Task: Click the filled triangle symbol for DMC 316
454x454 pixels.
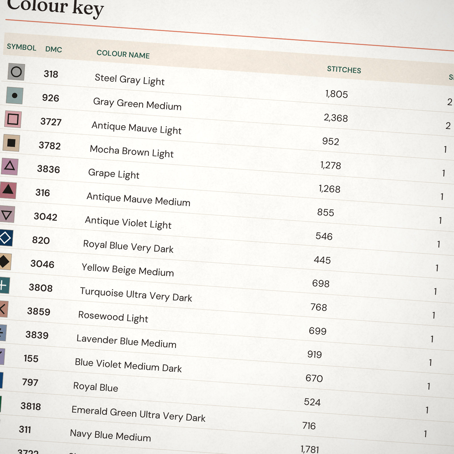Action: tap(8, 190)
